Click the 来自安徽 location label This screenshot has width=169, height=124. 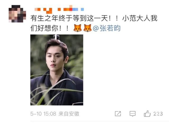pos(69,114)
